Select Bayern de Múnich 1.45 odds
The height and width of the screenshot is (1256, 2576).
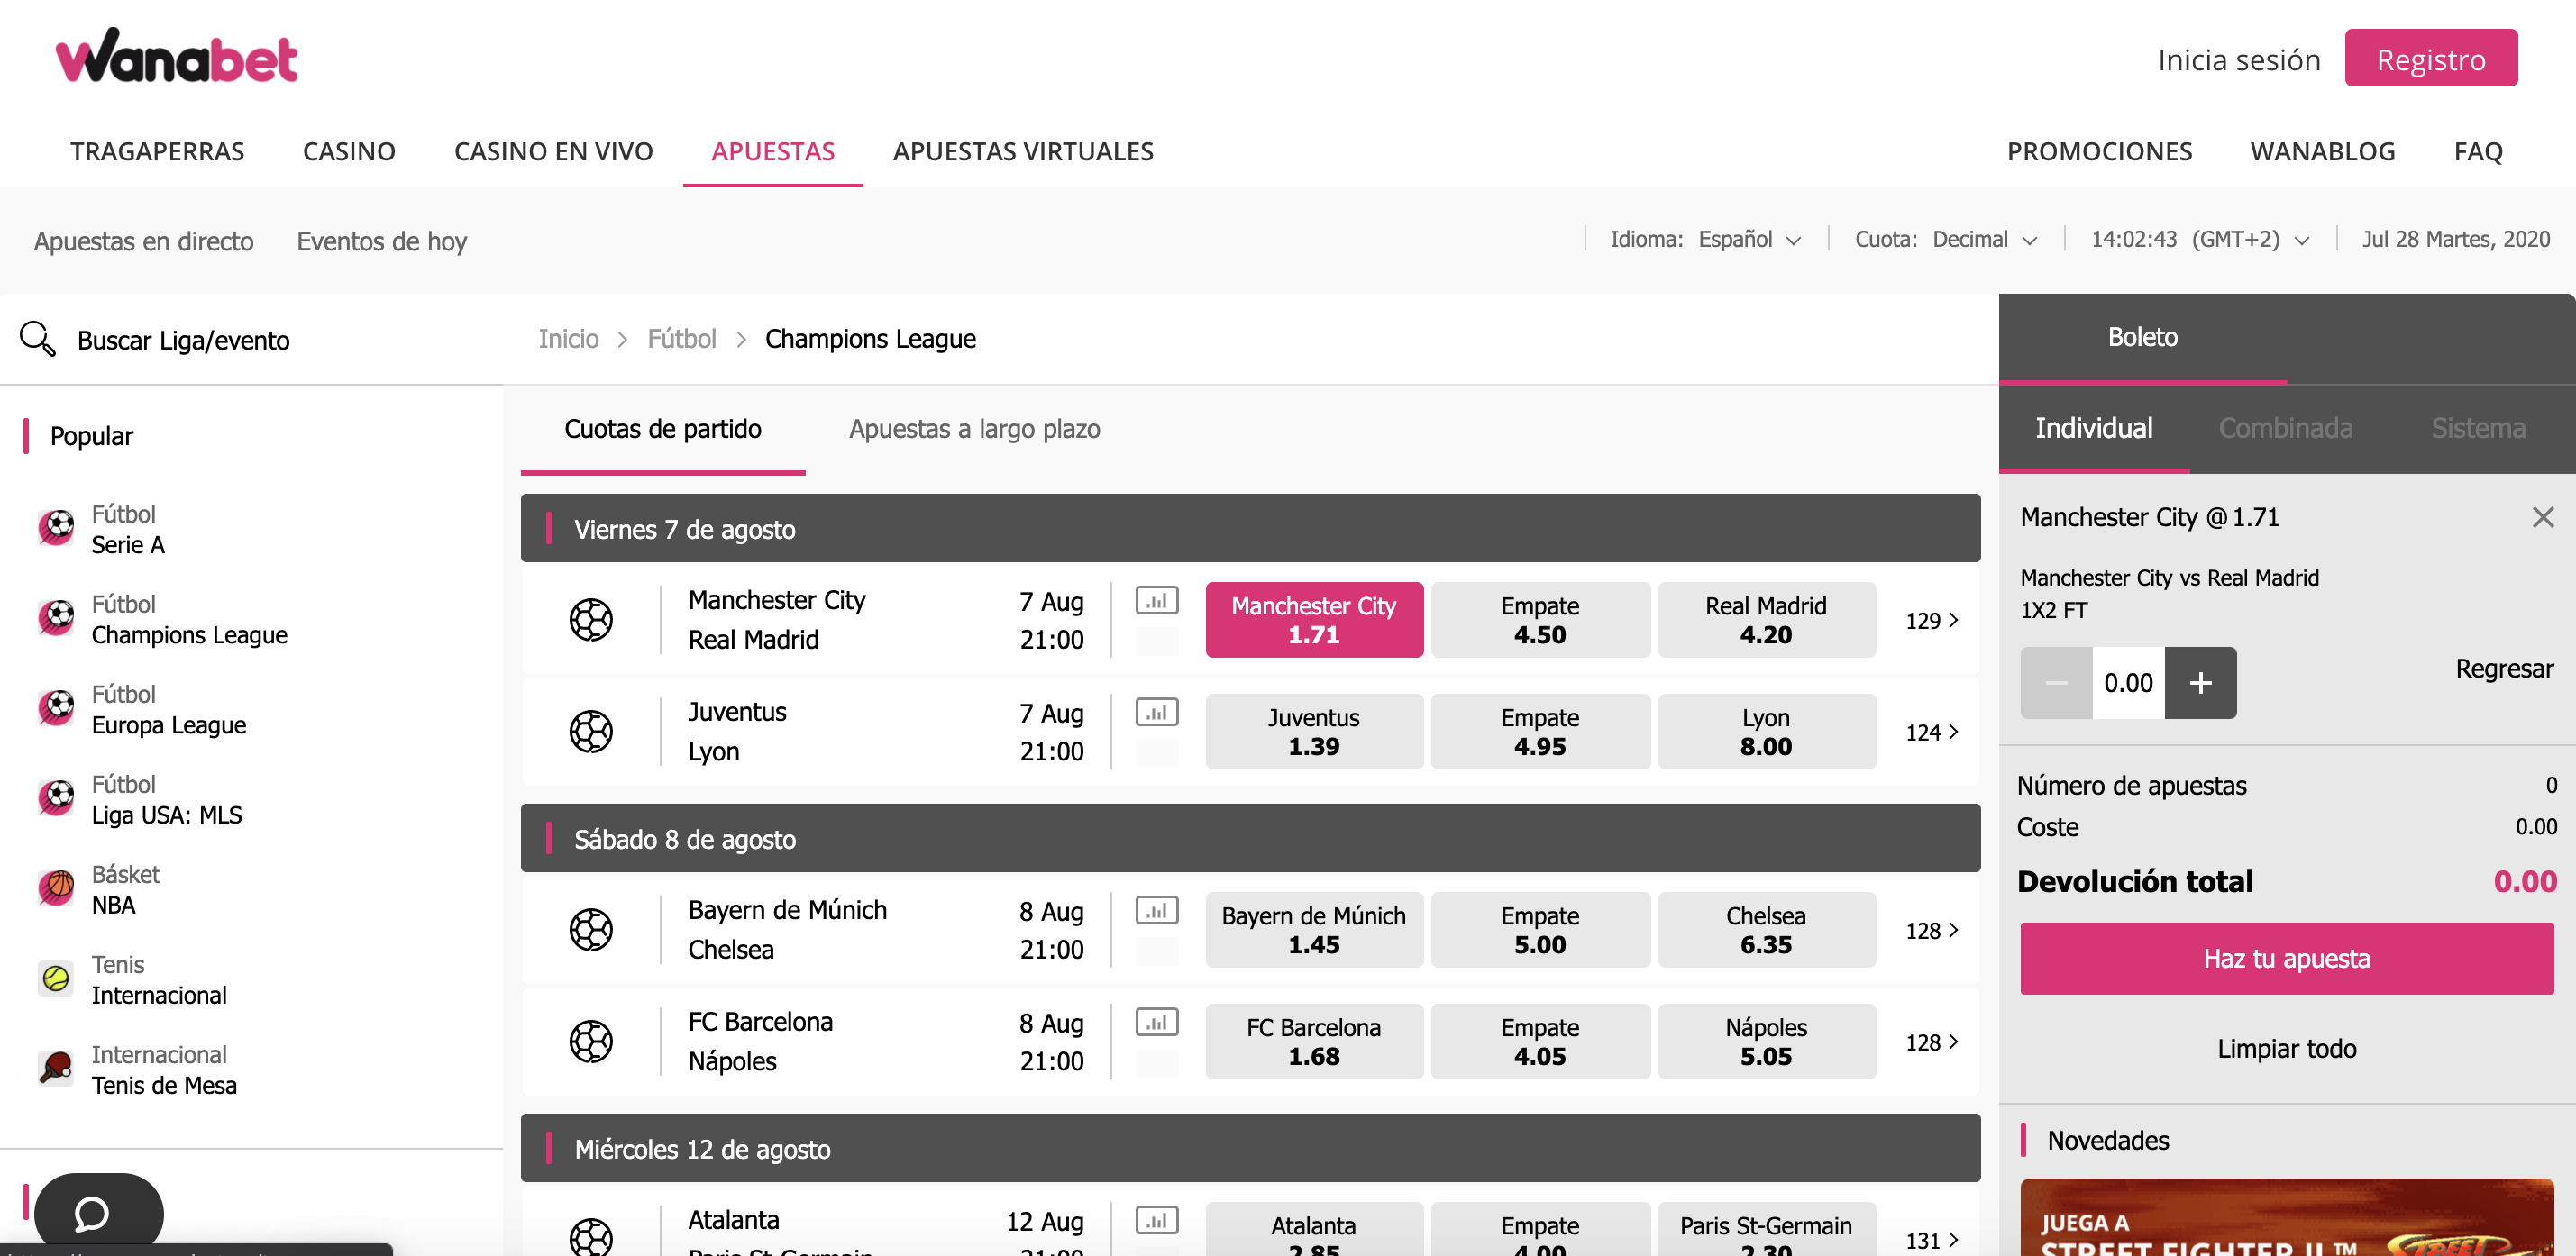pos(1314,930)
